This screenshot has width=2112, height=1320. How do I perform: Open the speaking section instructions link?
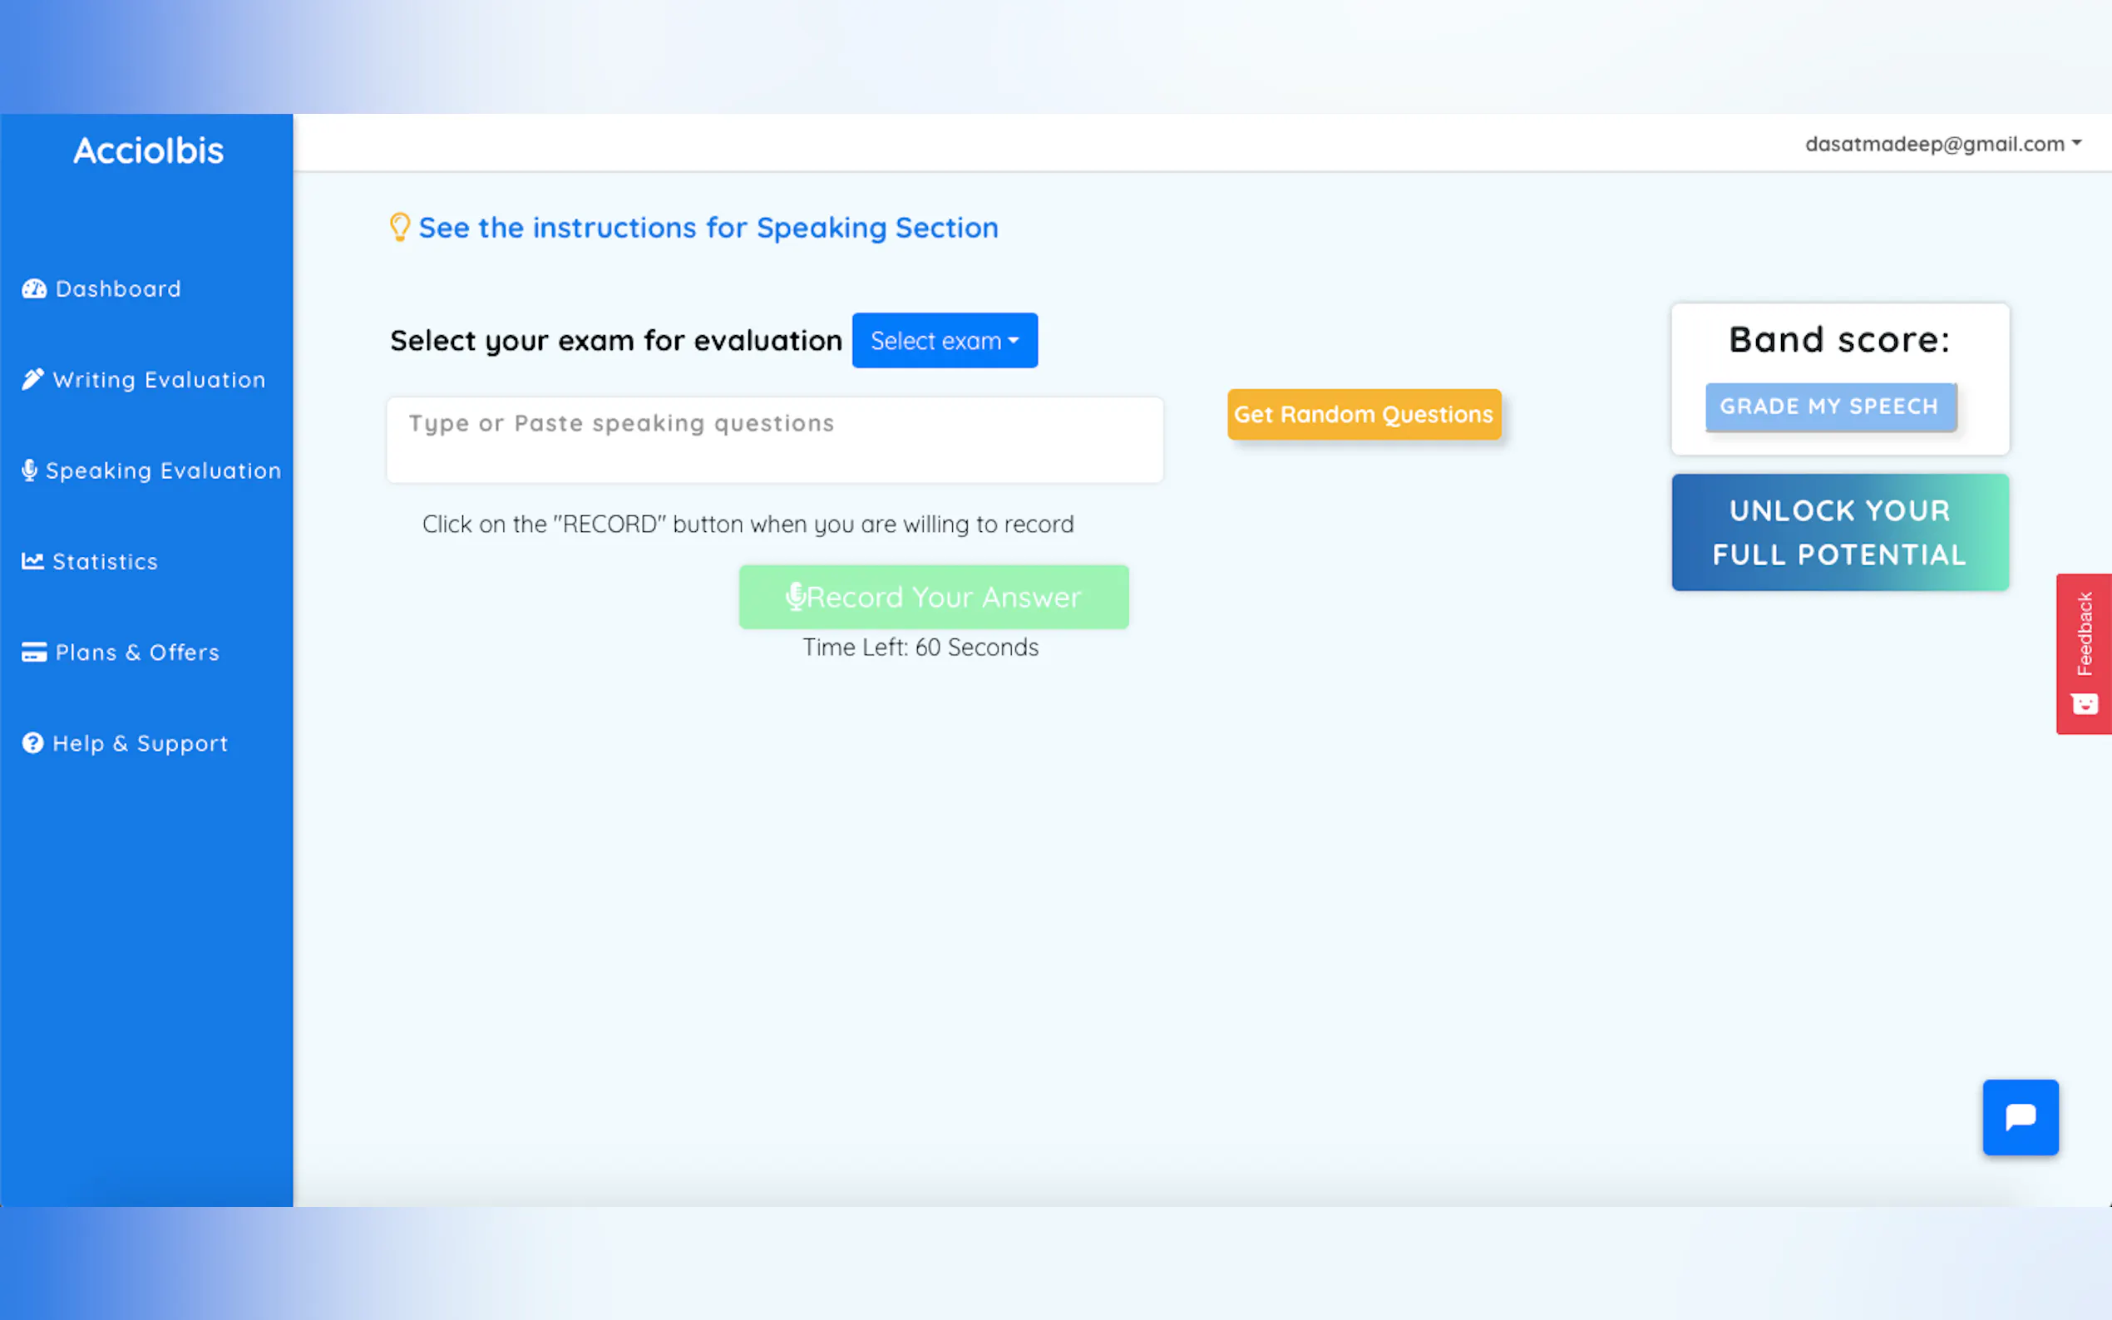(708, 228)
